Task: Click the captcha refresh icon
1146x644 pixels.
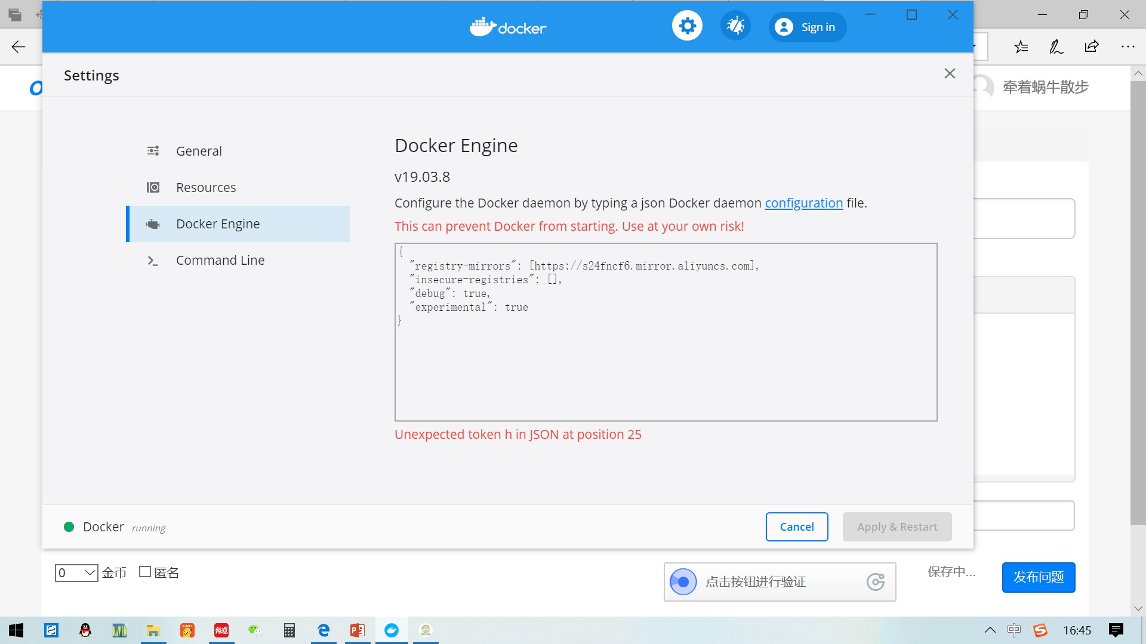Action: (876, 581)
